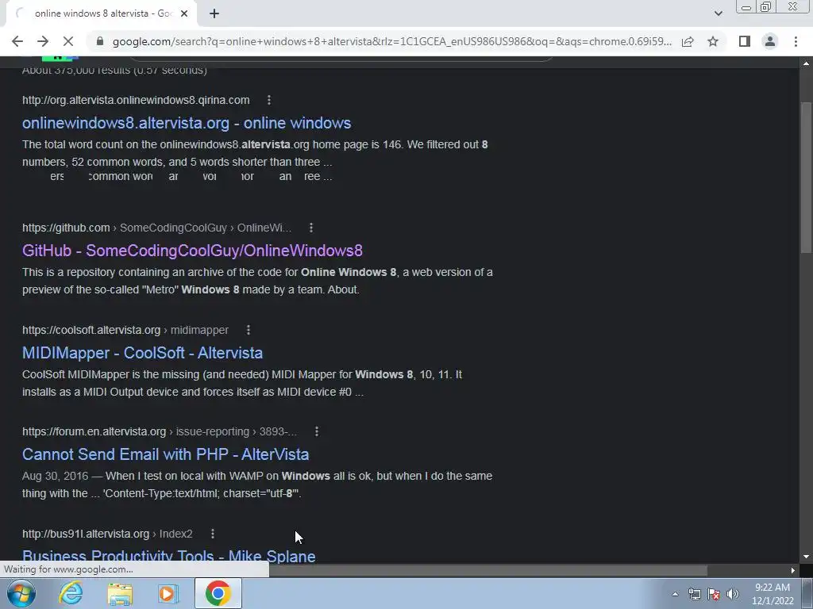Open the volume speaker tray icon

pos(733,594)
